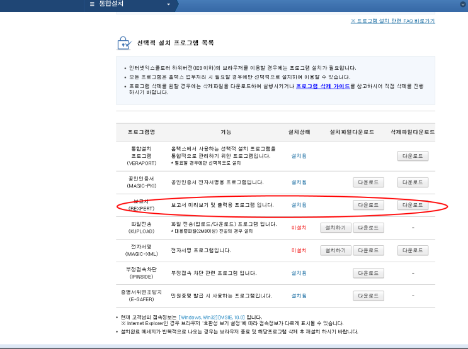Image resolution: width=468 pixels, height=349 pixels.
Task: Open the 프로그램 설치 관련 FAQ 바로가기 link
Action: click(x=393, y=21)
